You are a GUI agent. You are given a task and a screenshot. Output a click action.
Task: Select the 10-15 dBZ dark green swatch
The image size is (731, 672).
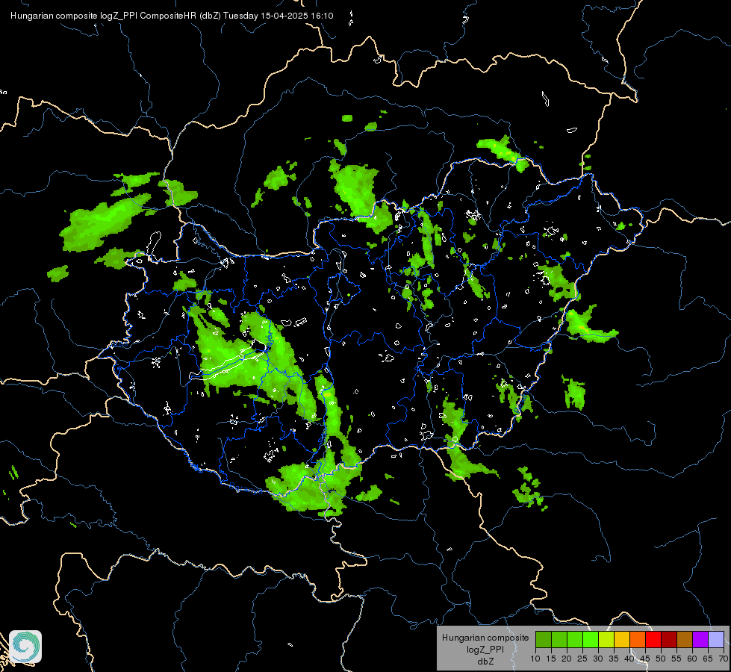click(543, 639)
